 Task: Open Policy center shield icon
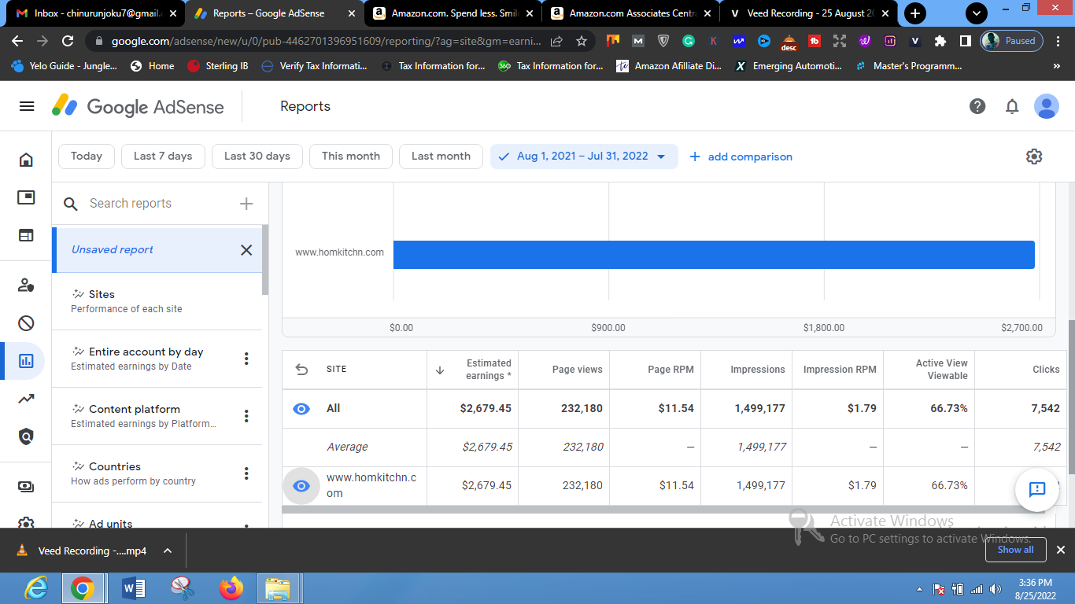click(26, 436)
